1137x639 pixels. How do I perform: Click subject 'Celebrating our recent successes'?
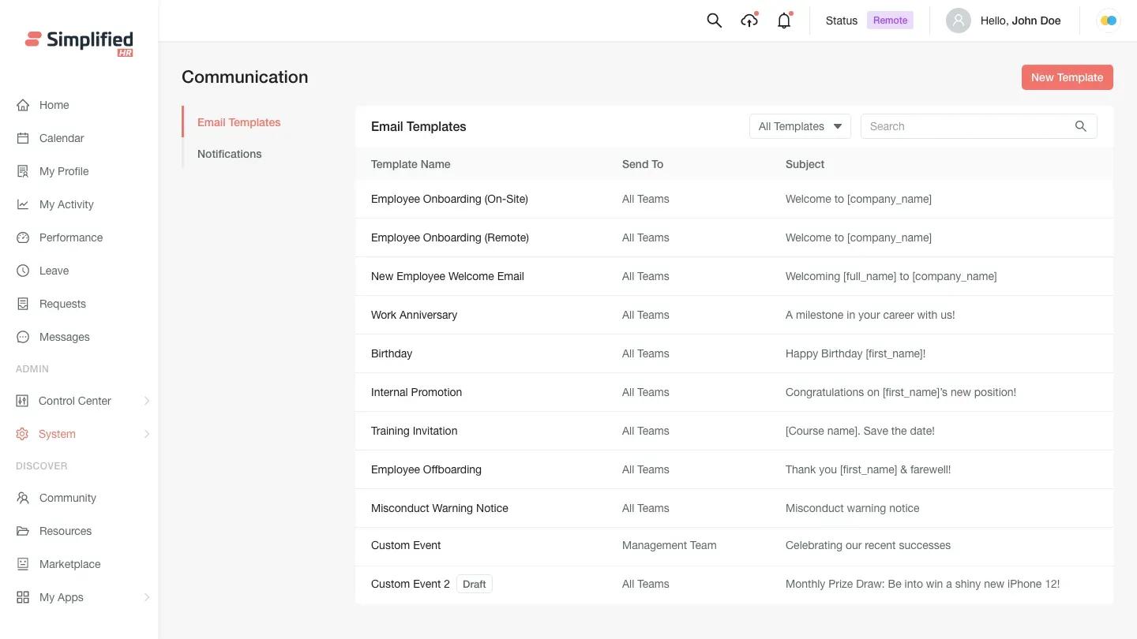(868, 545)
